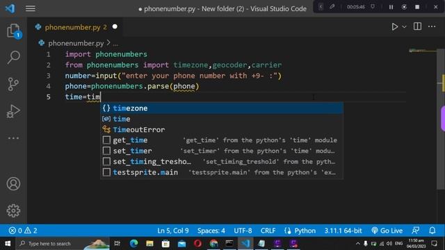Open the Manage gear settings icon

coord(13,210)
